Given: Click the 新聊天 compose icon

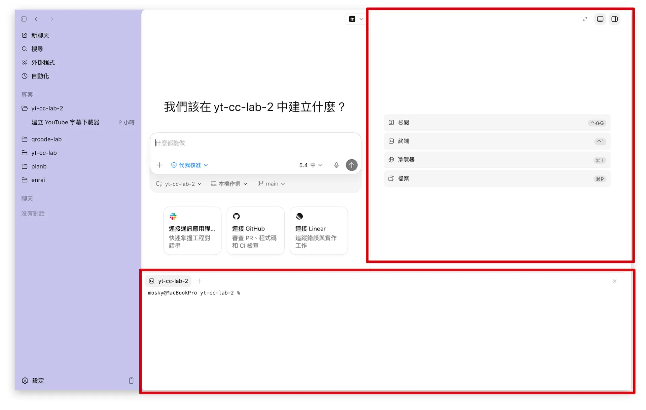Looking at the screenshot, I should coord(25,35).
